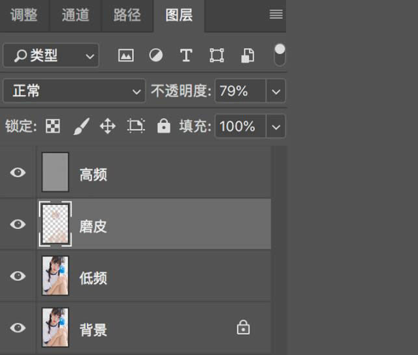This screenshot has width=418, height=355.
Task: Hide the 高频 layer
Action: coord(18,172)
